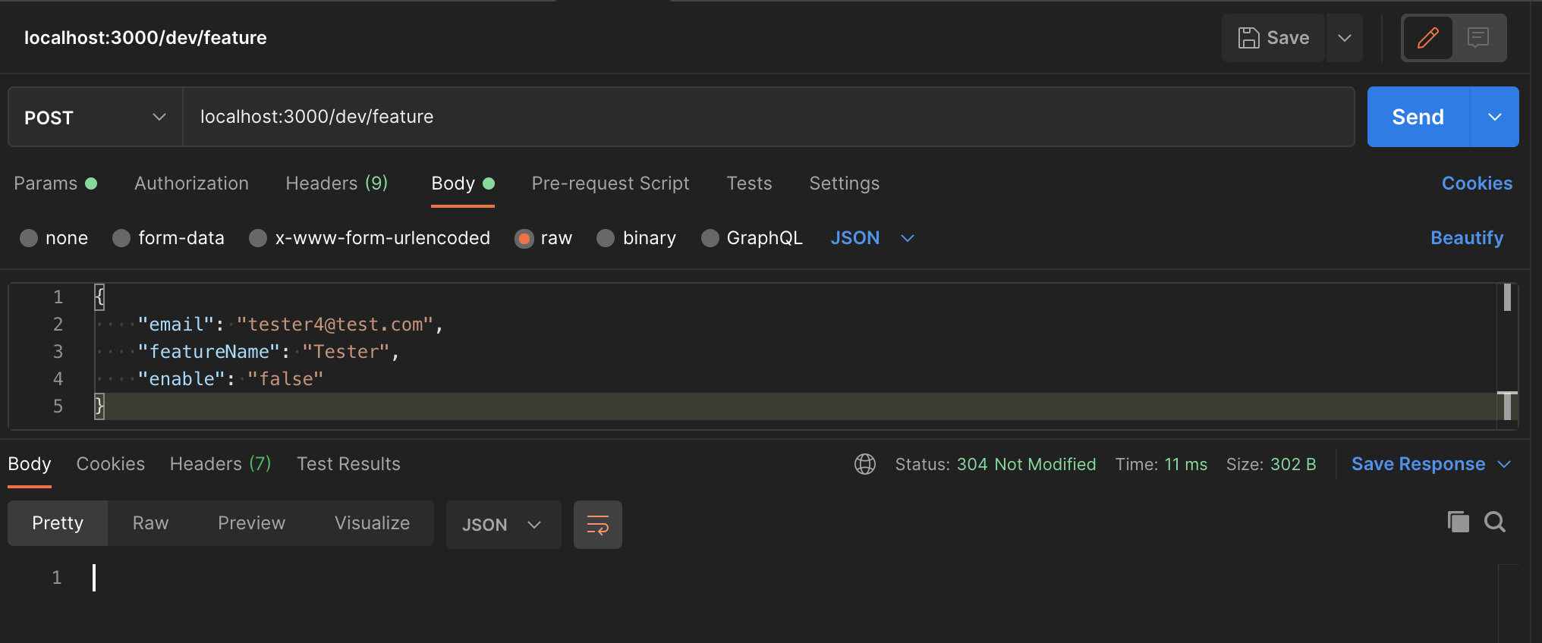Choose the binary body radio option
The height and width of the screenshot is (643, 1542).
click(606, 238)
